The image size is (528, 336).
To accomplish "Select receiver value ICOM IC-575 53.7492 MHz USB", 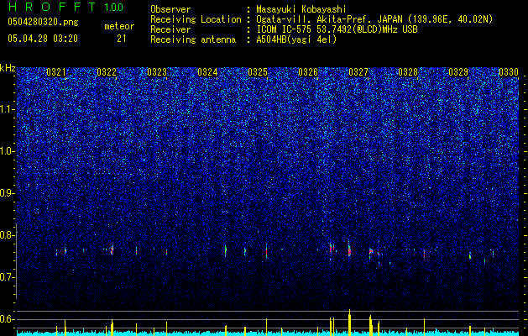I will (x=337, y=29).
